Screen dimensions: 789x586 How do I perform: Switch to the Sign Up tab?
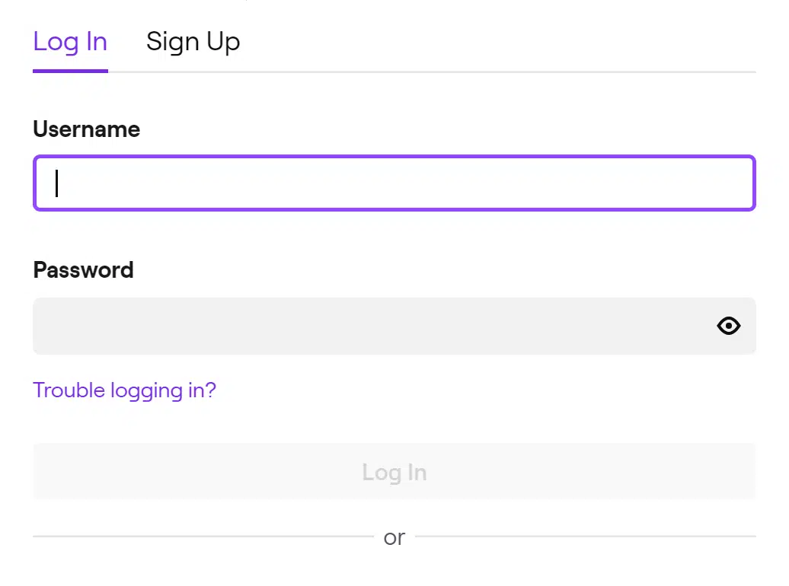tap(193, 42)
